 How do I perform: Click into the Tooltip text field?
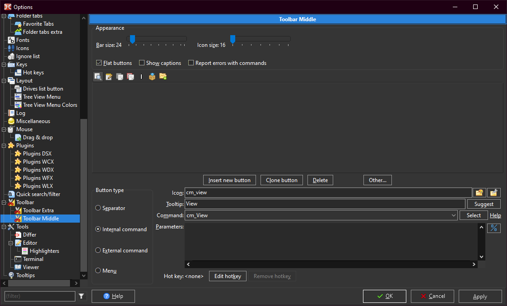tap(325, 204)
